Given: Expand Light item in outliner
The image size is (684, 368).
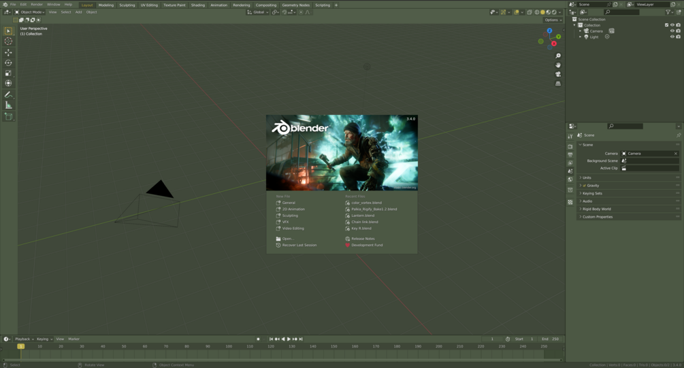Looking at the screenshot, I should 580,37.
